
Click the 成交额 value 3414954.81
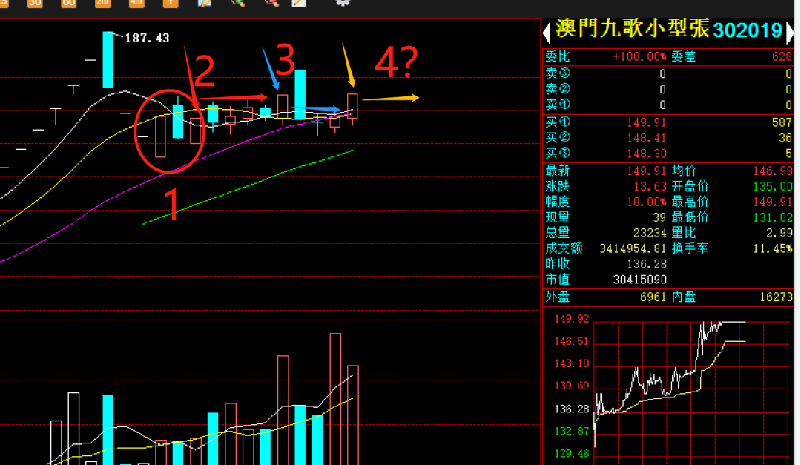pyautogui.click(x=633, y=248)
